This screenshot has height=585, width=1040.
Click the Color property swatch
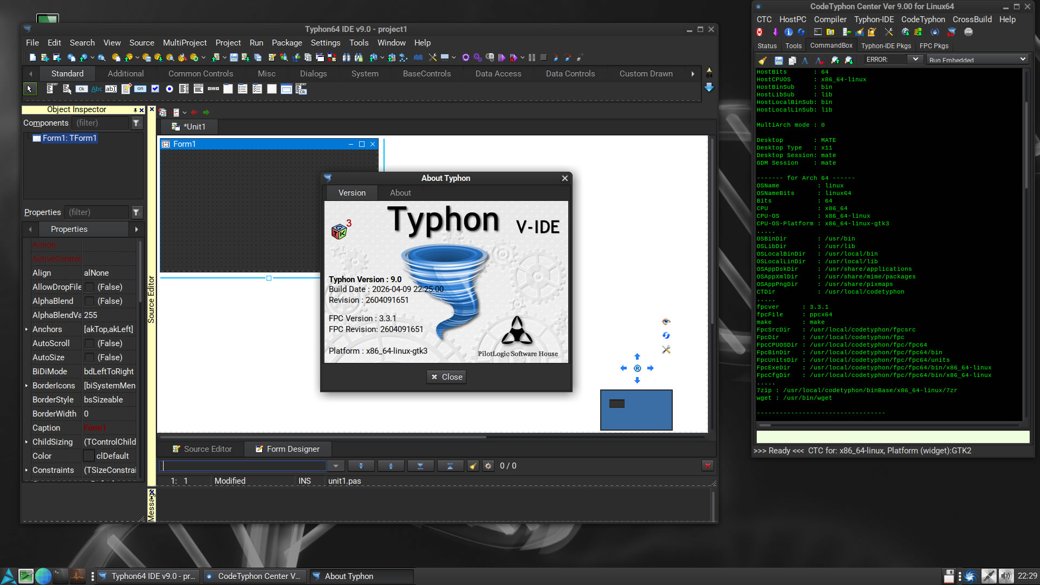pos(89,456)
